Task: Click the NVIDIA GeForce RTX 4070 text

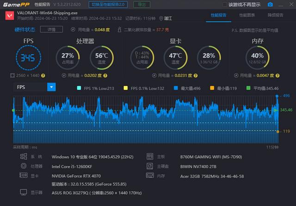Action: pyautogui.click(x=76, y=176)
